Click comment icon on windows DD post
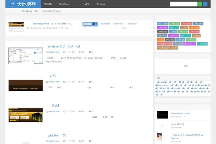The width and height of the screenshot is (216, 144). pos(90,52)
